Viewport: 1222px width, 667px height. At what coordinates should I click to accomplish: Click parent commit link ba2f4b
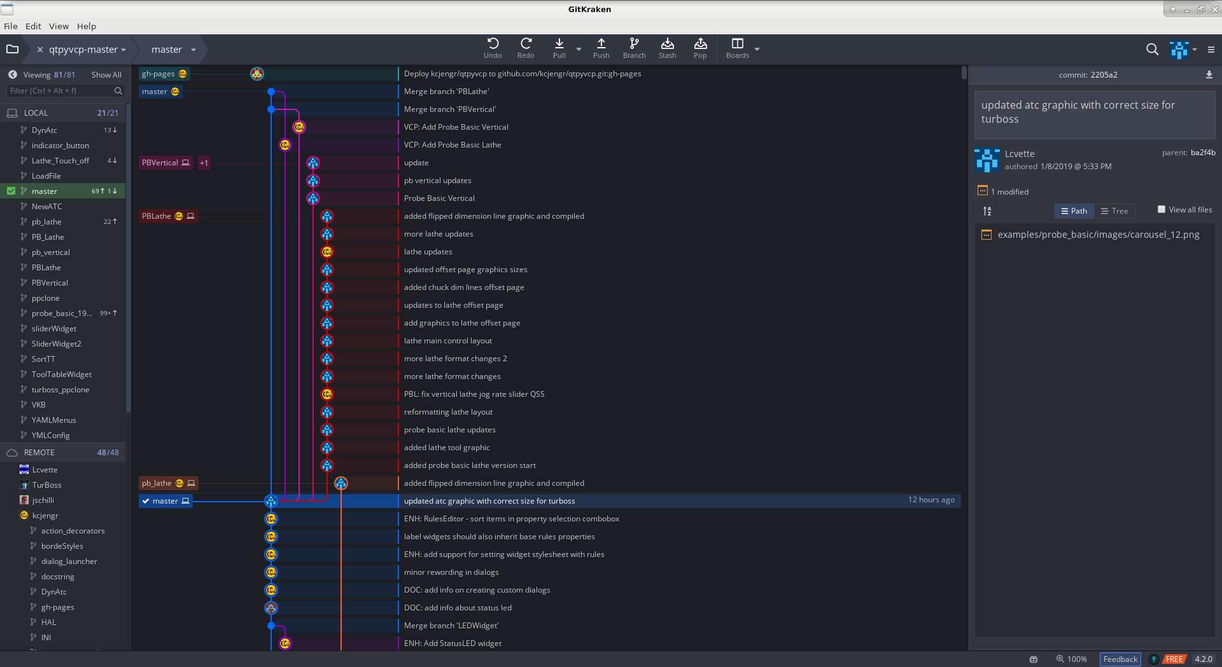tap(1203, 153)
